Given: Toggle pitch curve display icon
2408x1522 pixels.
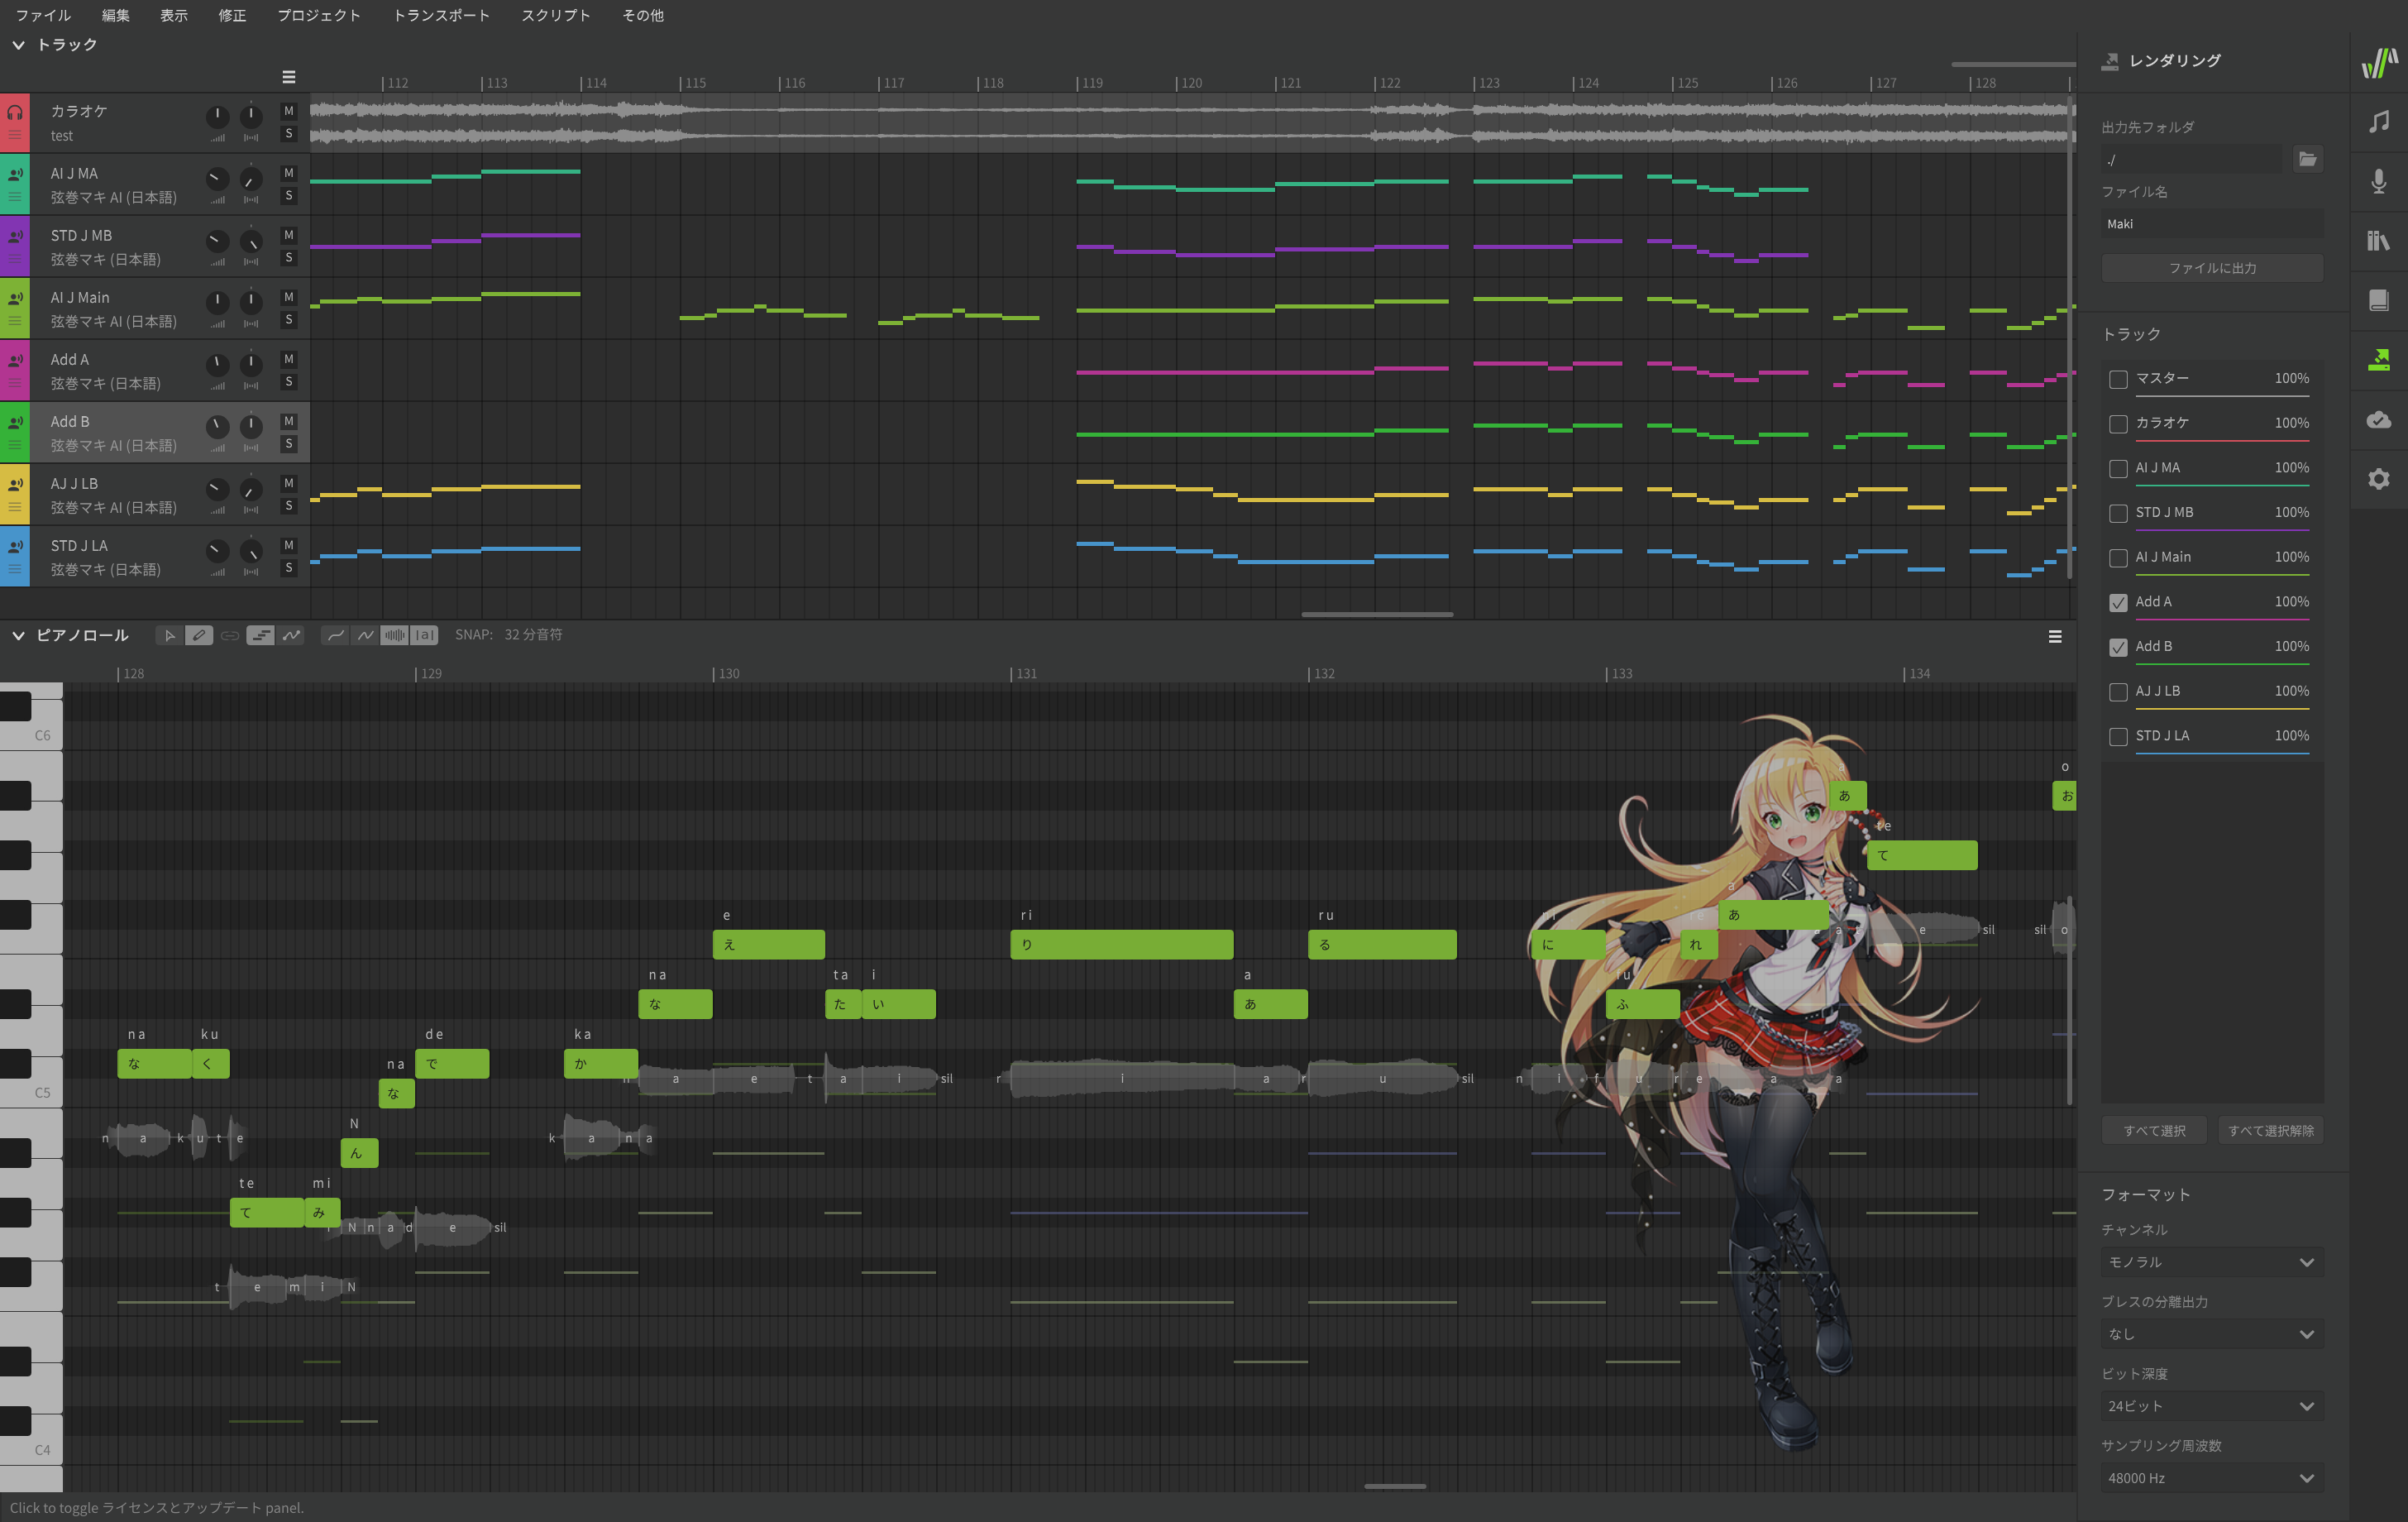Looking at the screenshot, I should 291,635.
